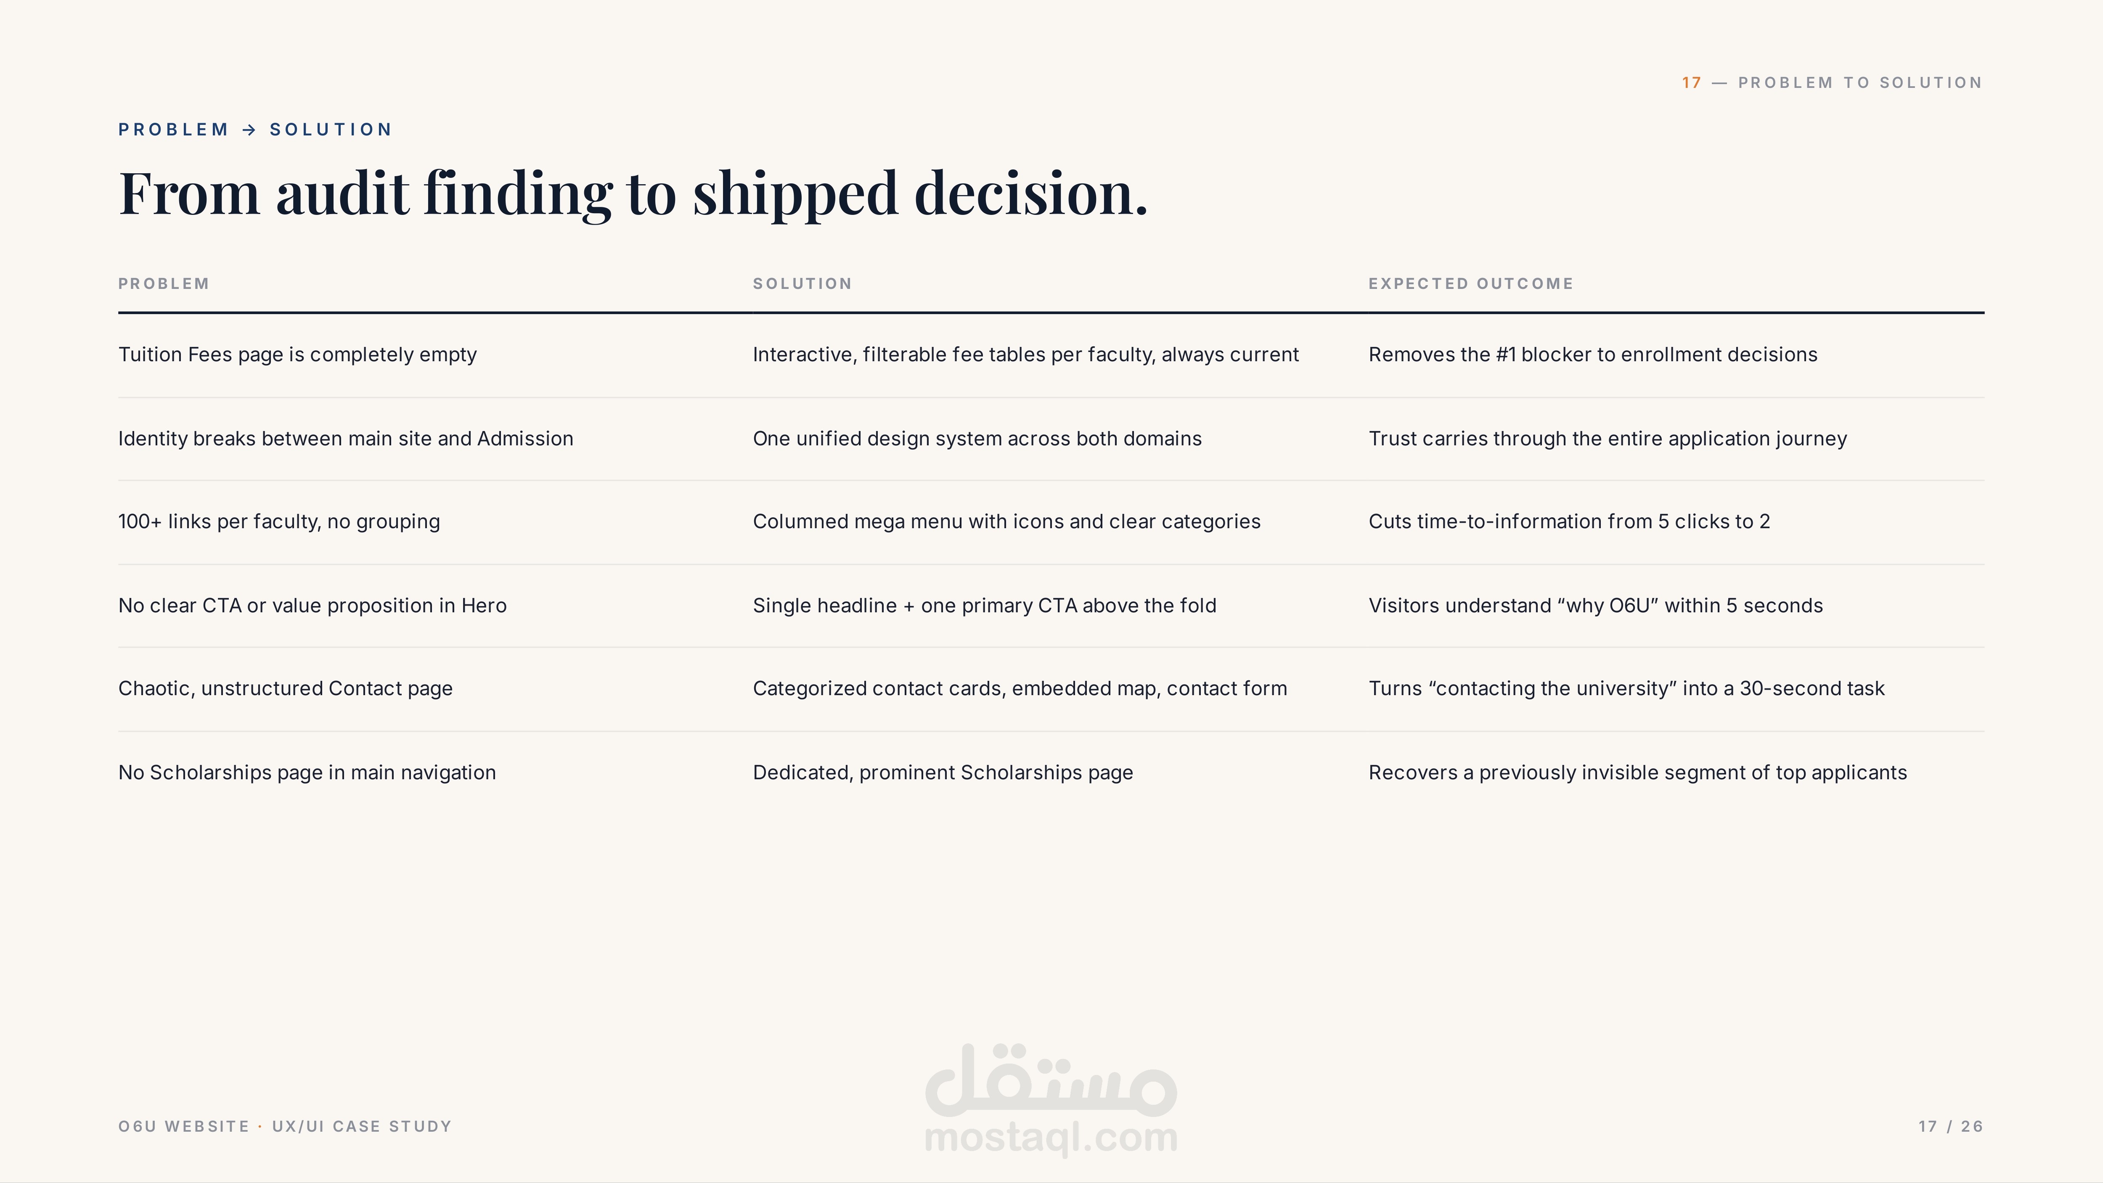Click 'One unified design system across both domains'
The image size is (2103, 1183).
[x=977, y=438]
